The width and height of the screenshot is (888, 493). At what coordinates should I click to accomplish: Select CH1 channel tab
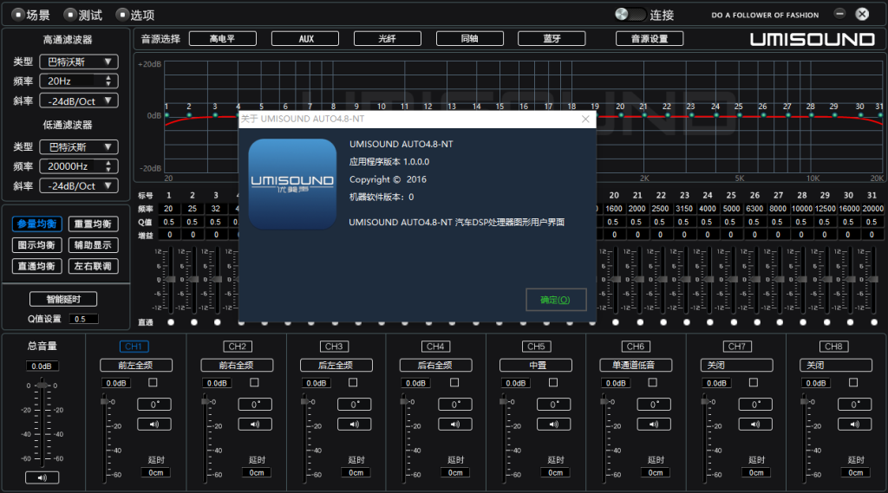pyautogui.click(x=134, y=347)
